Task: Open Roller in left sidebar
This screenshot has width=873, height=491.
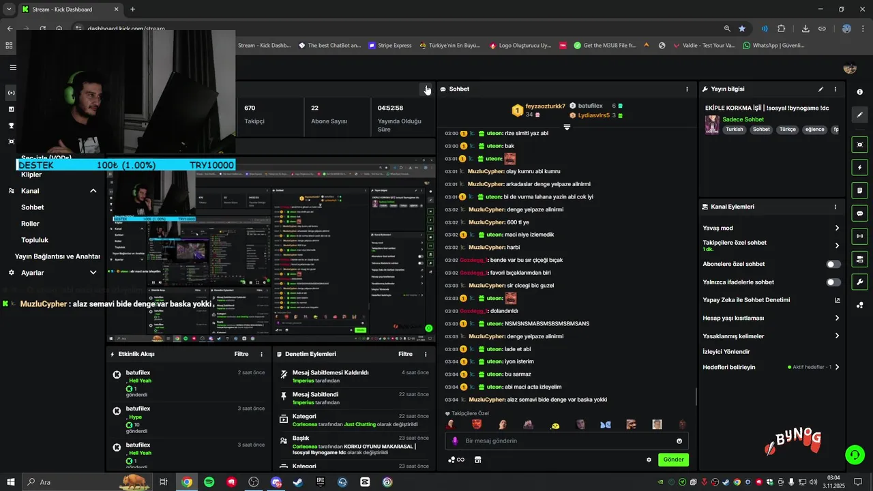Action: coord(30,224)
